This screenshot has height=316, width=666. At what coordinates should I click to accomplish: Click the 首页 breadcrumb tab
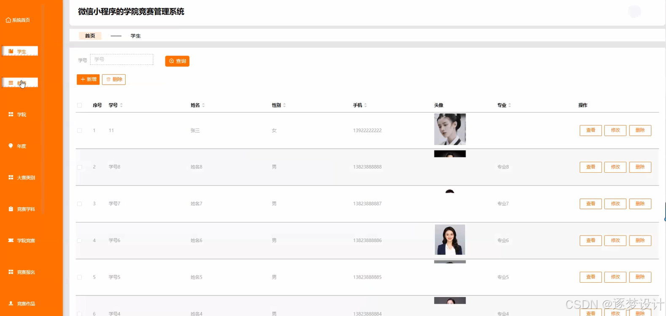coord(90,36)
